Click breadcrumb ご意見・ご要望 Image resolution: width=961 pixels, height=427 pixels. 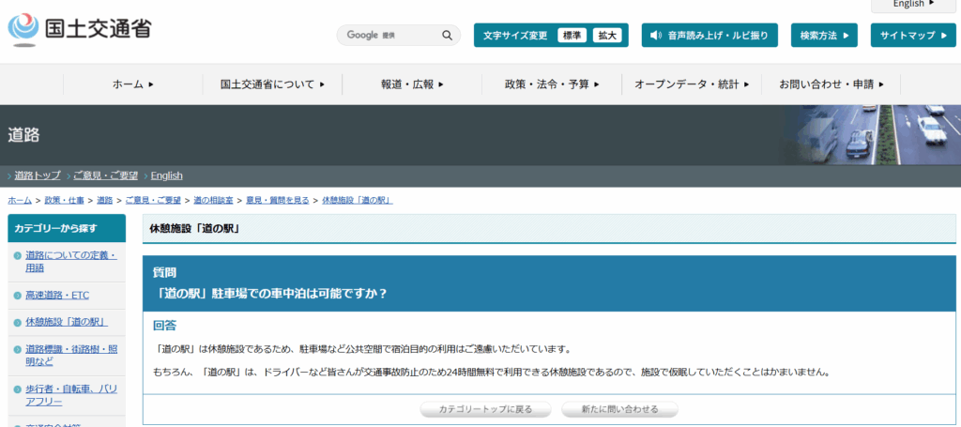coord(153,200)
